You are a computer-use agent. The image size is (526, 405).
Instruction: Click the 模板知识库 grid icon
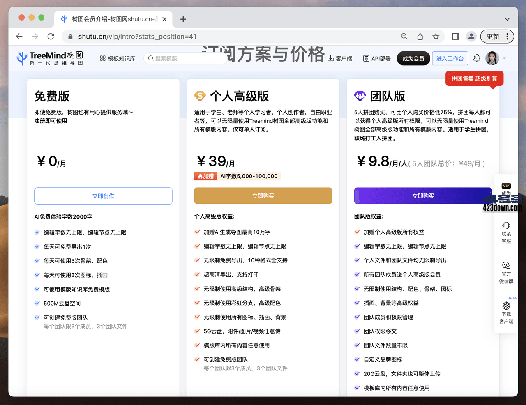pyautogui.click(x=102, y=58)
